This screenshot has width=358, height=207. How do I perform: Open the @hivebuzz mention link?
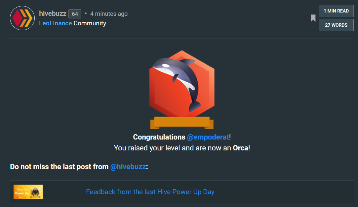pos(128,167)
